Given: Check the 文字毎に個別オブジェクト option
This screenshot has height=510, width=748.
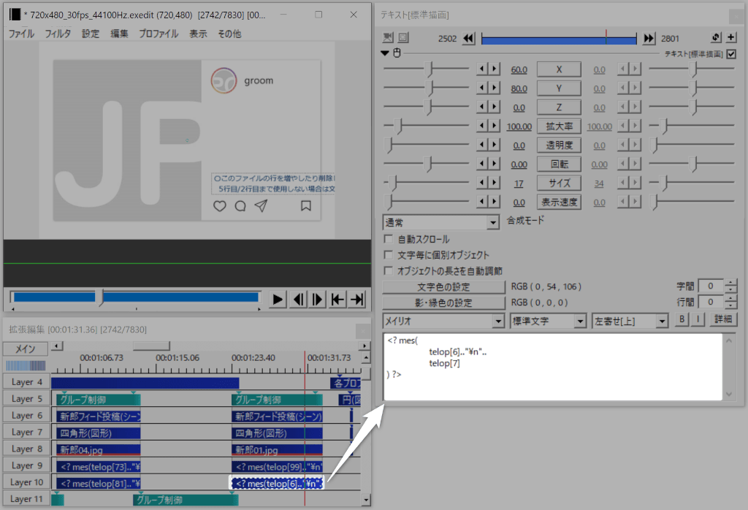Looking at the screenshot, I should 389,255.
